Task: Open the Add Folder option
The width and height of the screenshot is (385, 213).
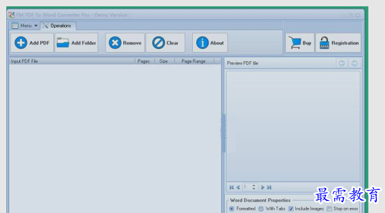Action: (x=76, y=43)
